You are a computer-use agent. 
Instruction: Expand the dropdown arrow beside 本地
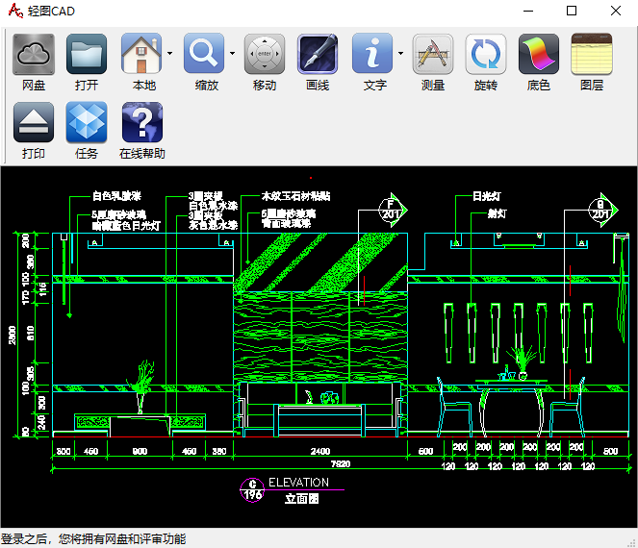[x=169, y=54]
